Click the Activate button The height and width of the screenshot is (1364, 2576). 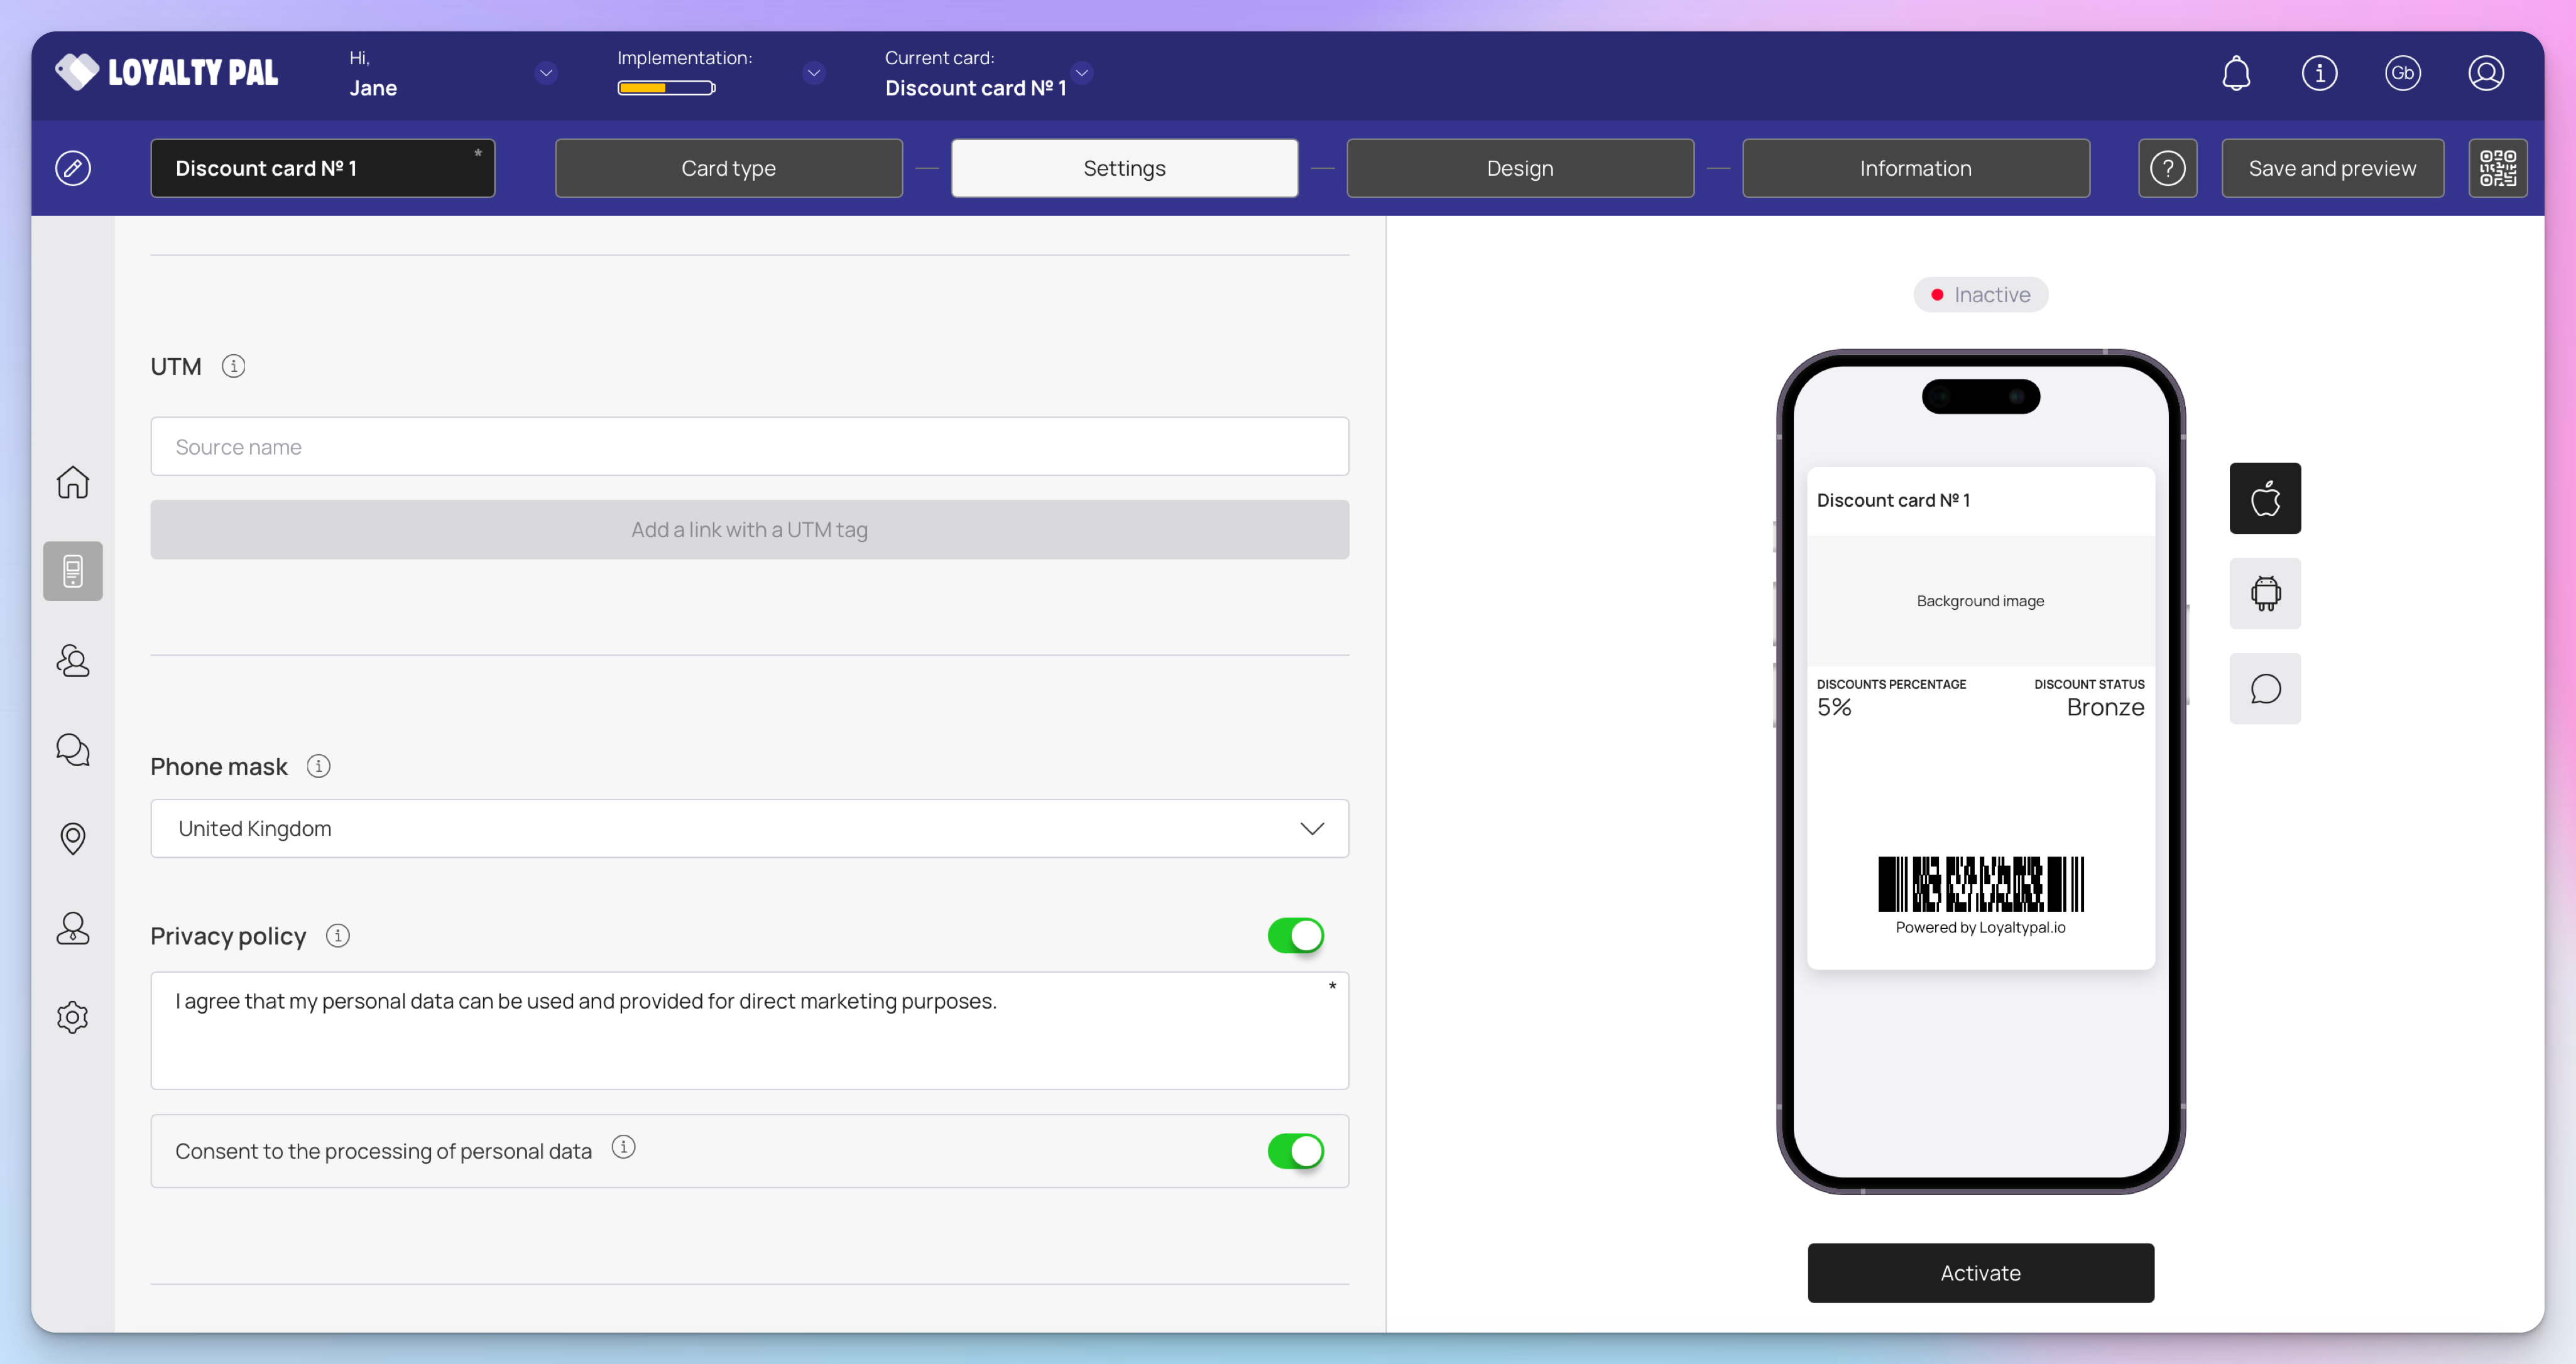click(1980, 1273)
